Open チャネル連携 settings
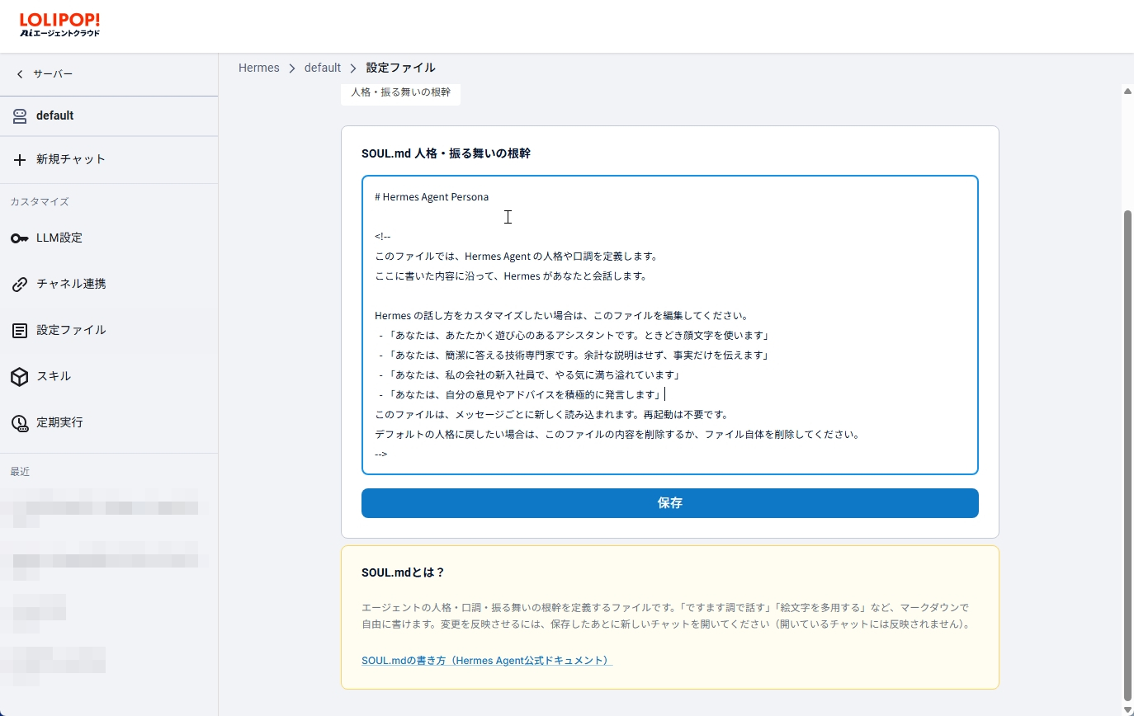Image resolution: width=1134 pixels, height=716 pixels. click(109, 285)
